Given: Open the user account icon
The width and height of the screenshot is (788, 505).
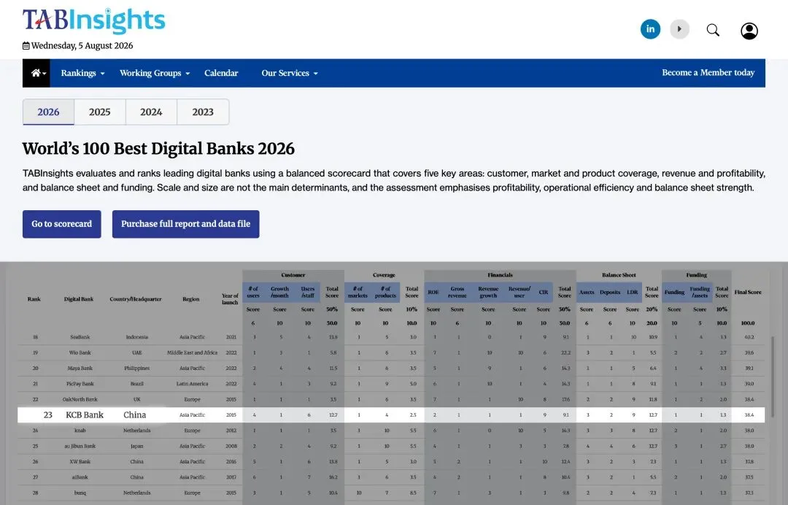Looking at the screenshot, I should pos(749,31).
